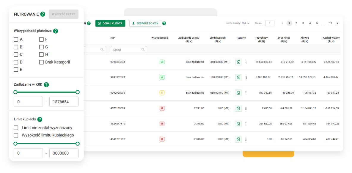Jump to page 12 in pagination
Image resolution: width=352 pixels, height=173 pixels.
point(331,23)
